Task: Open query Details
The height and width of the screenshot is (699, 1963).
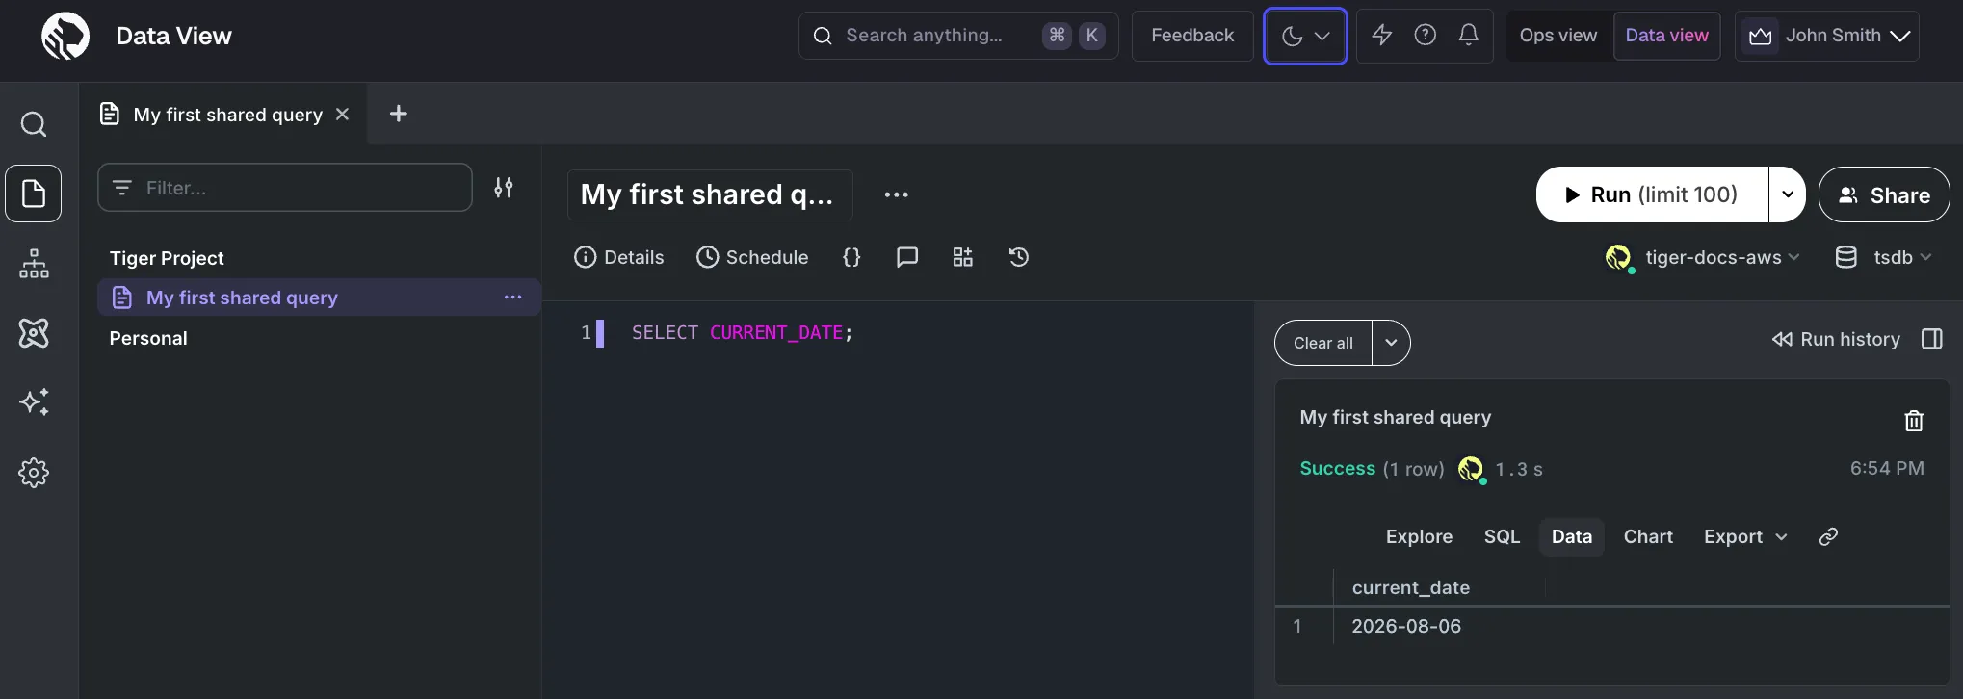Action: [619, 257]
